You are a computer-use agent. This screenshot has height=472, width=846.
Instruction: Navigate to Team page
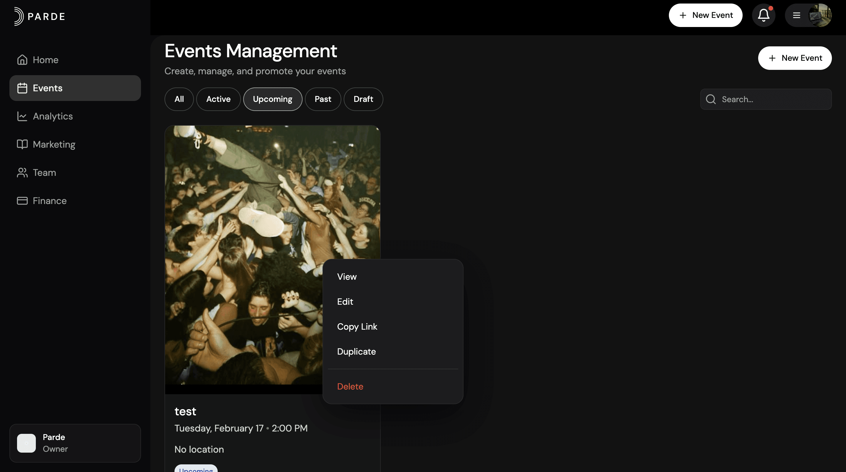point(44,173)
